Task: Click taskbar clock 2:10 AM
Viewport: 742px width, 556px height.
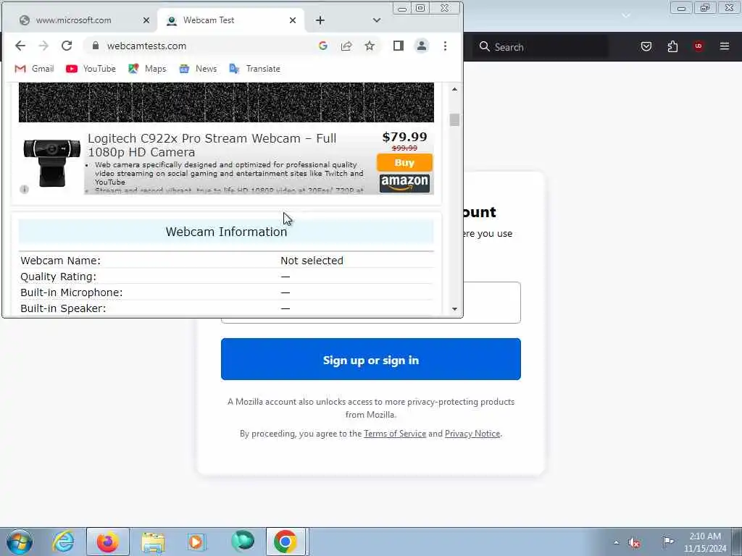Action: point(705,542)
